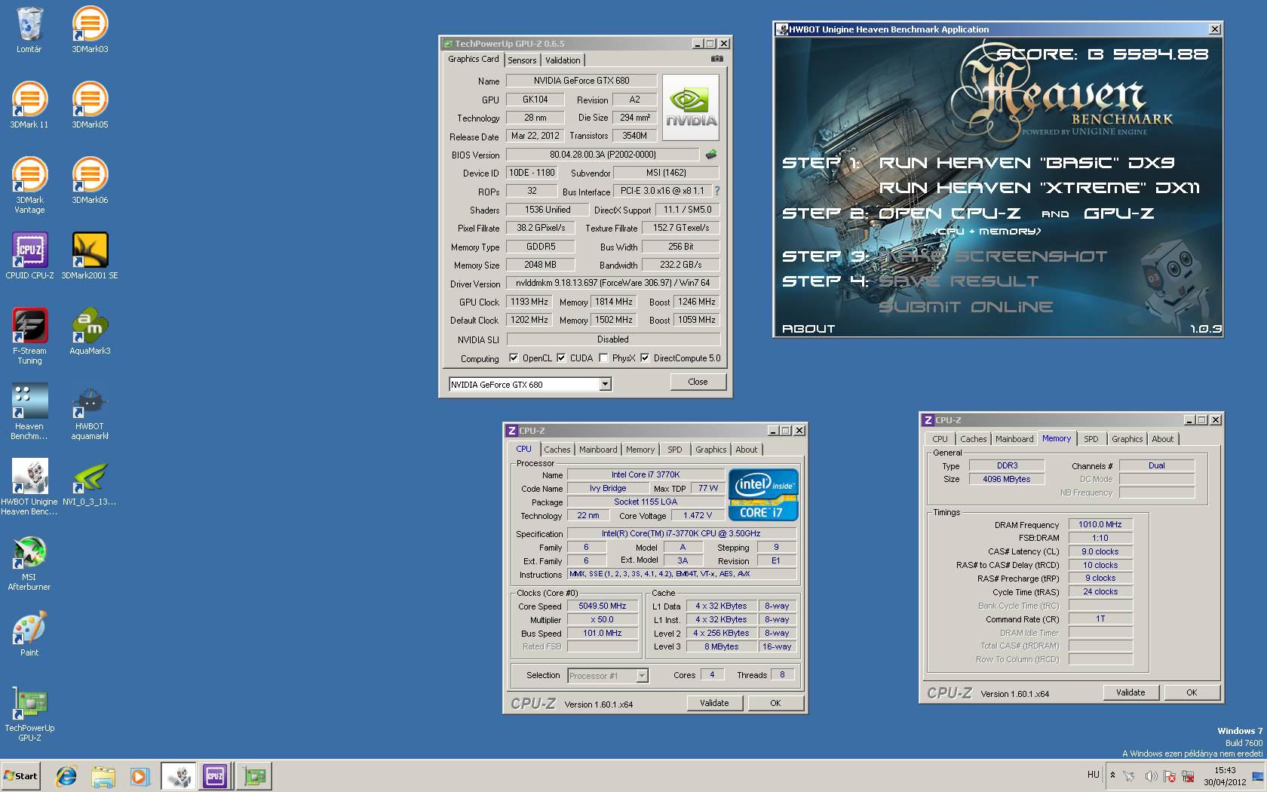Click Windows Start button
The image size is (1267, 792).
[x=21, y=775]
